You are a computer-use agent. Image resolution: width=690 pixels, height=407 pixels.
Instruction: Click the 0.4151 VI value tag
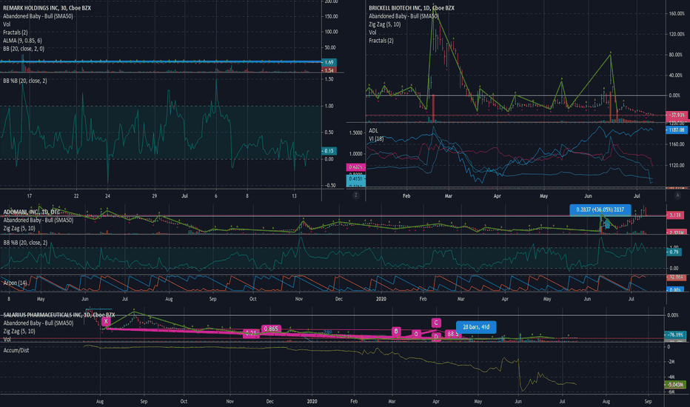click(x=355, y=178)
